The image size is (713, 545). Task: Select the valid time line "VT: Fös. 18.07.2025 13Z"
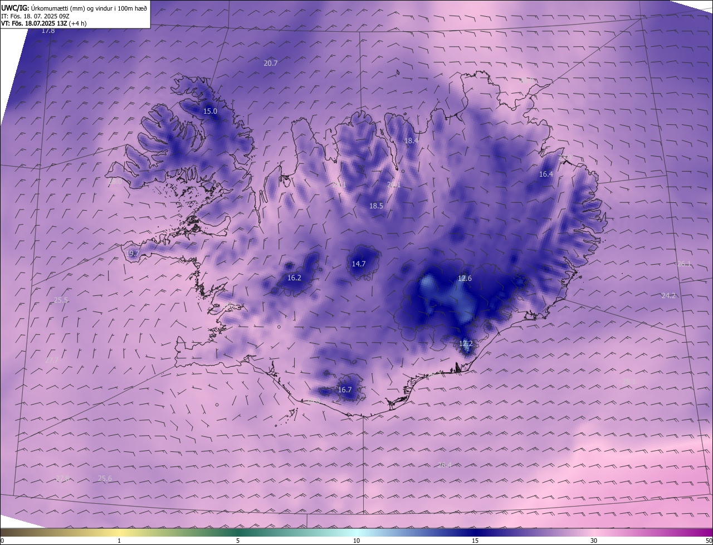point(35,23)
